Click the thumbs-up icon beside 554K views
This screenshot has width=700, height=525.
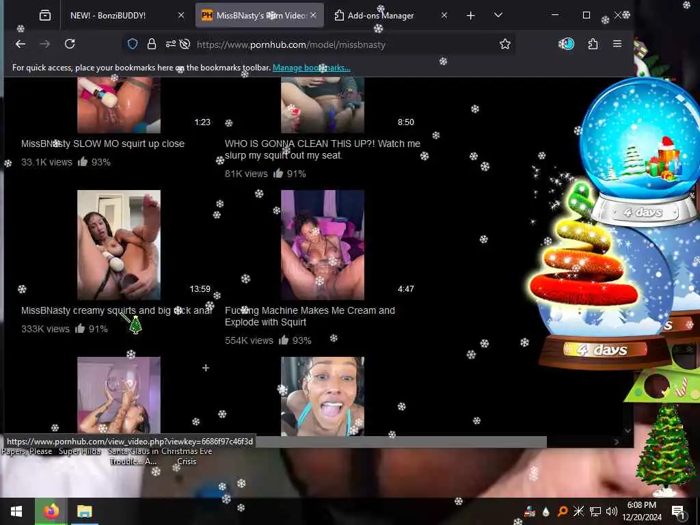coord(284,340)
